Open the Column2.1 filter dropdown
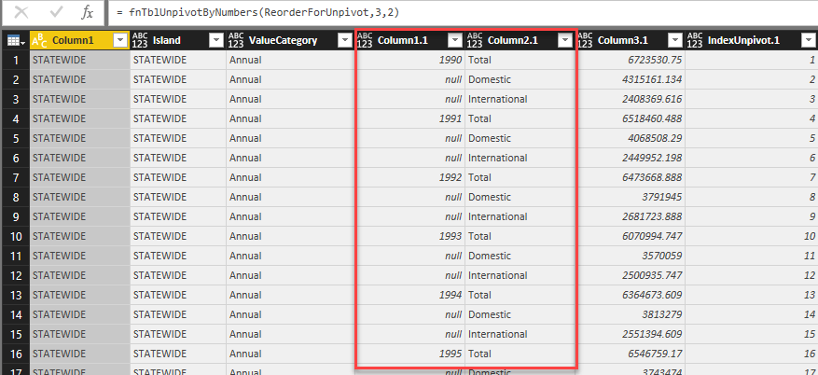This screenshot has width=818, height=375. [565, 40]
